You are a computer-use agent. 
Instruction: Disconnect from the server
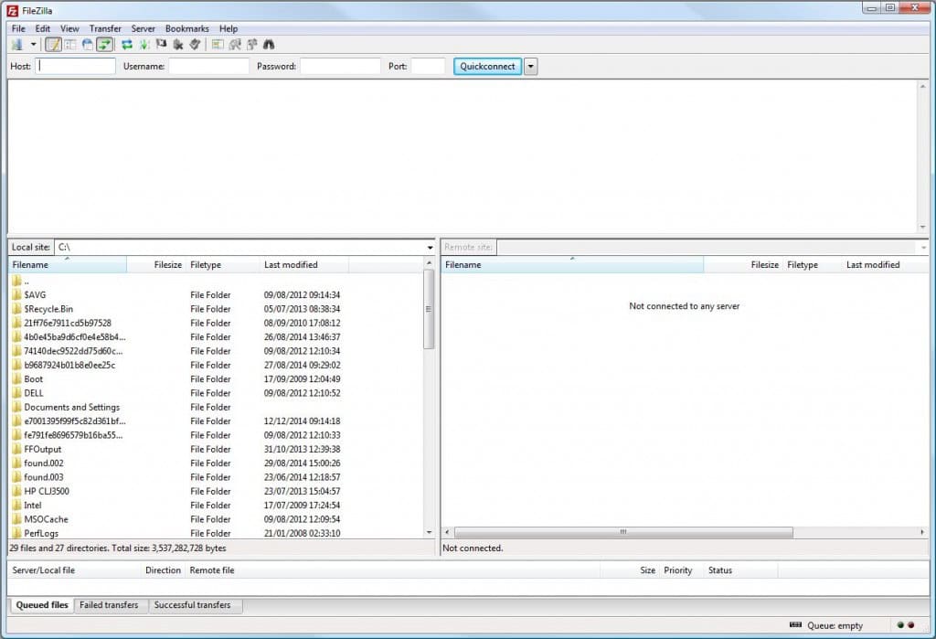tap(178, 44)
